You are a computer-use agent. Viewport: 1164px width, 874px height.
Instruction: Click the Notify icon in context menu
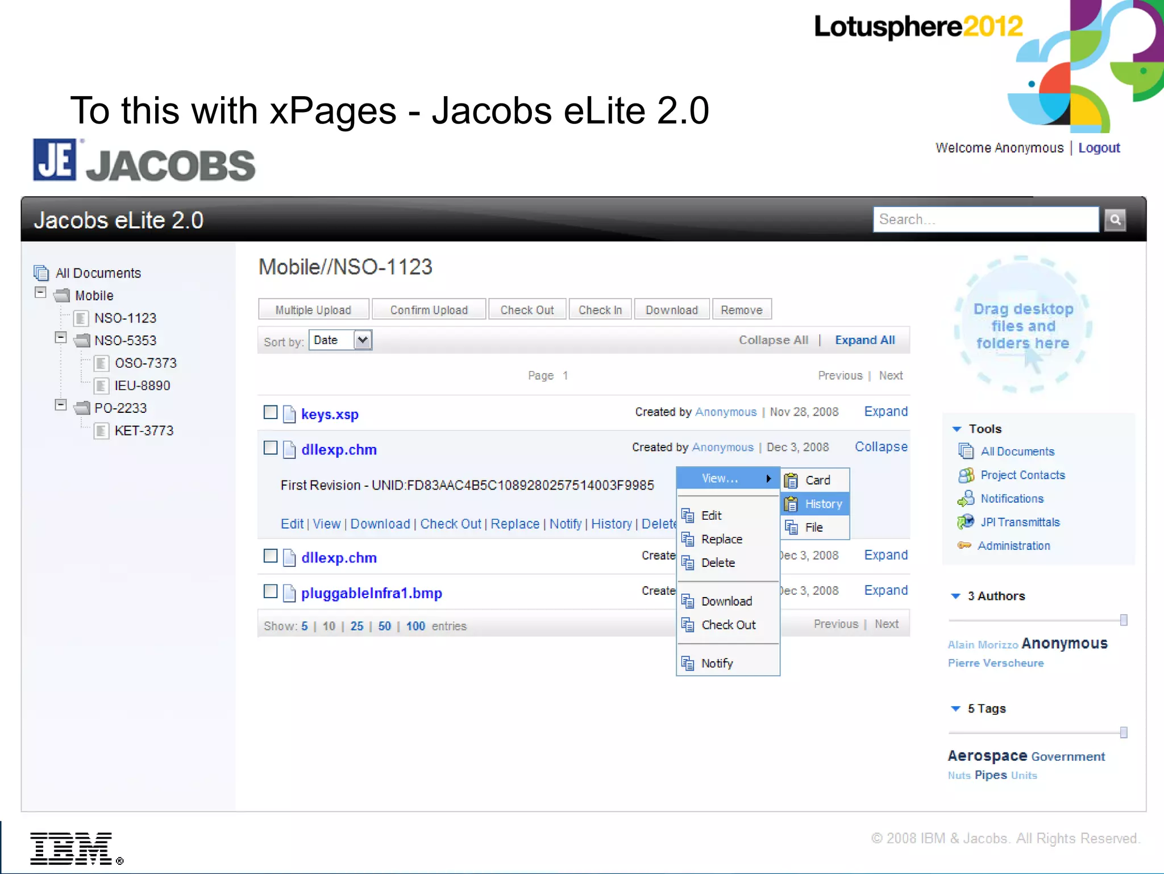[x=688, y=663]
